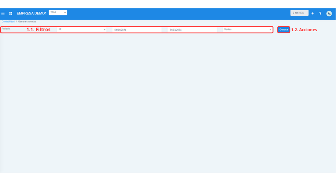Click the small box before the start date
This screenshot has height=181, width=336.
coord(109,30)
